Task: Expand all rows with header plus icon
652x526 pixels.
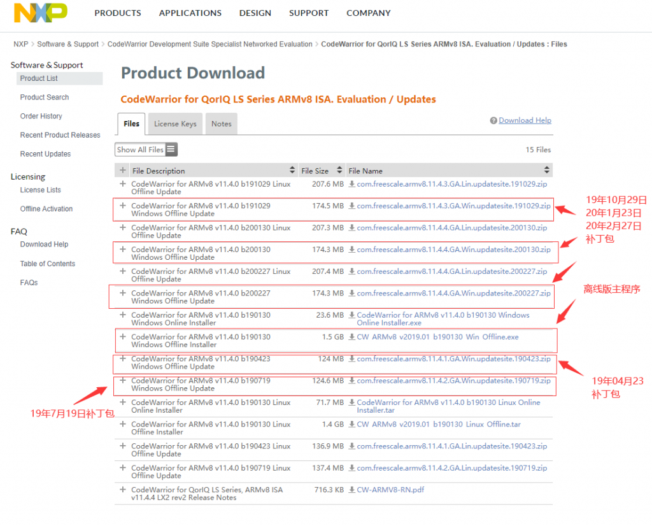Action: (x=123, y=170)
